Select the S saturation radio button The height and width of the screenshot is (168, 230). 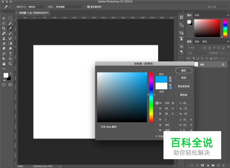(157, 108)
